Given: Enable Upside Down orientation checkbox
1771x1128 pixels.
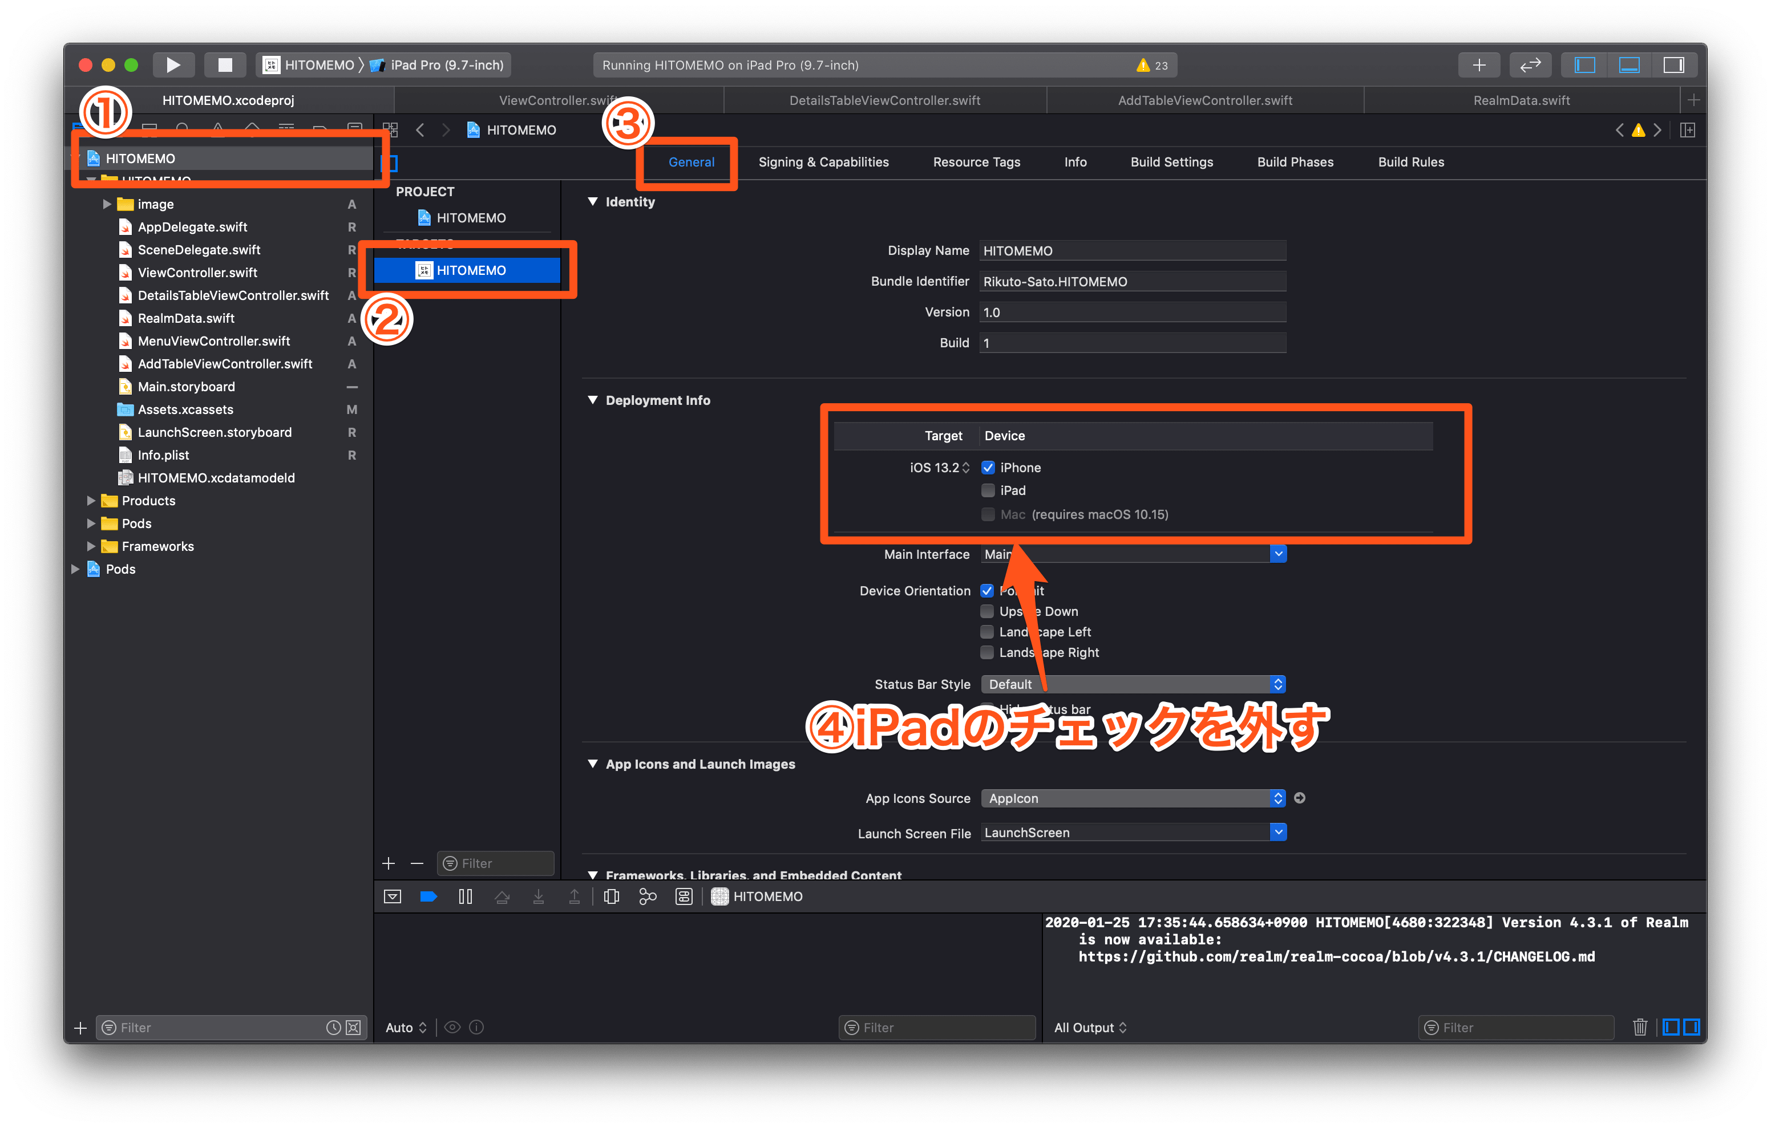Looking at the screenshot, I should point(987,612).
